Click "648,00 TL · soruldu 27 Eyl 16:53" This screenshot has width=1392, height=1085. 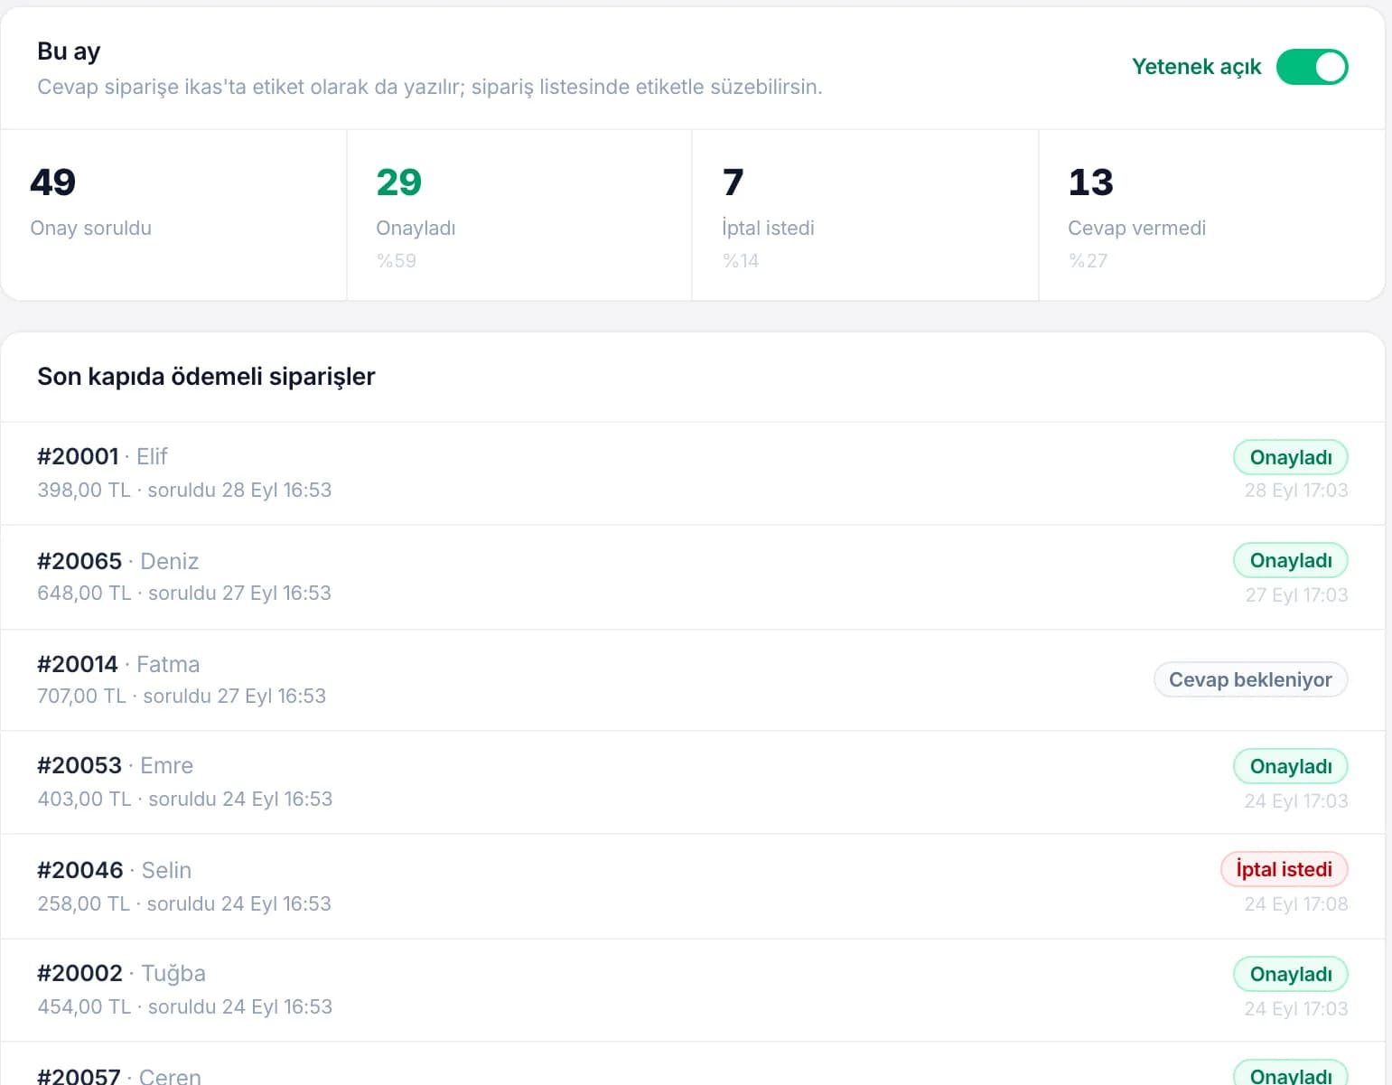point(184,593)
